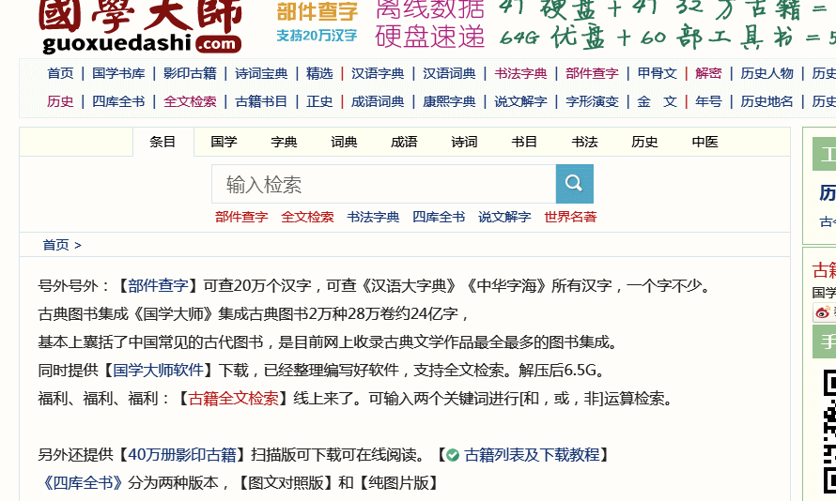Open the 古籍列表及下载教程 link
Screen dimensions: 836x501
point(532,455)
